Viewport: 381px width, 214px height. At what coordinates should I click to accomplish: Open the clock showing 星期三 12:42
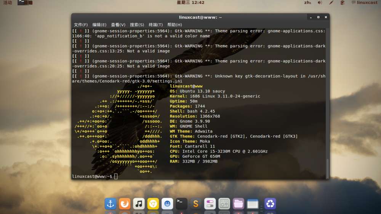click(x=190, y=3)
